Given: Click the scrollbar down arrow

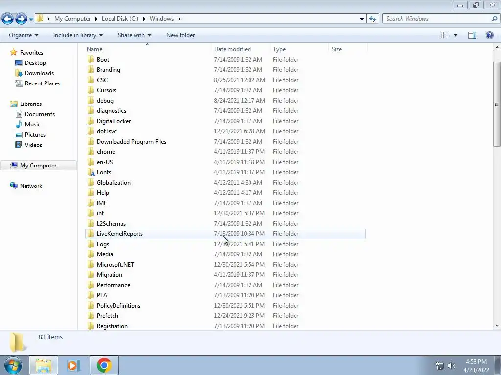Looking at the screenshot, I should [497, 326].
